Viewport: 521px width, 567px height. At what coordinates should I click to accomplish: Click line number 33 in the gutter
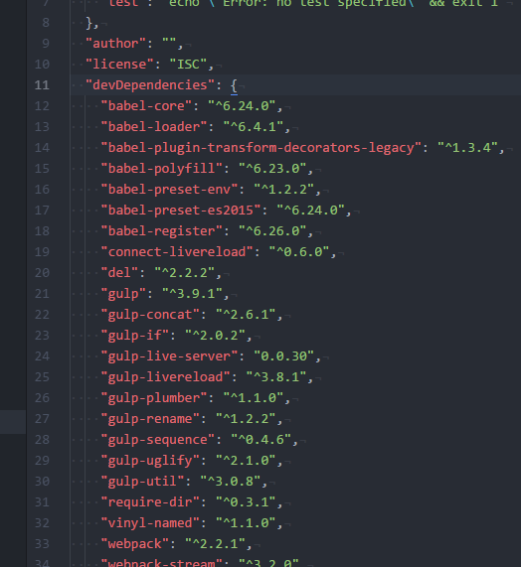point(42,544)
